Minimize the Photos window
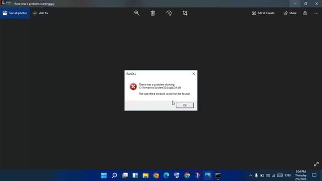 tap(295, 4)
